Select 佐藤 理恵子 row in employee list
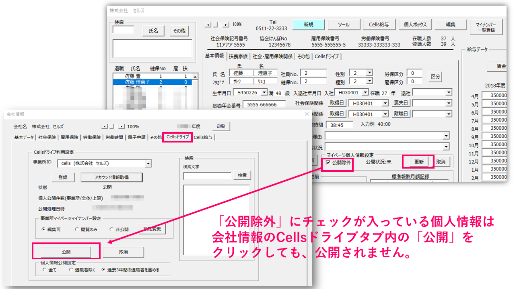The image size is (515, 289). click(153, 82)
